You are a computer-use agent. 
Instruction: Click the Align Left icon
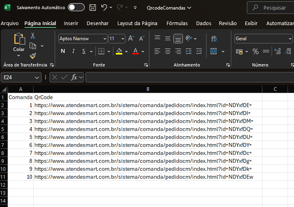(157, 51)
